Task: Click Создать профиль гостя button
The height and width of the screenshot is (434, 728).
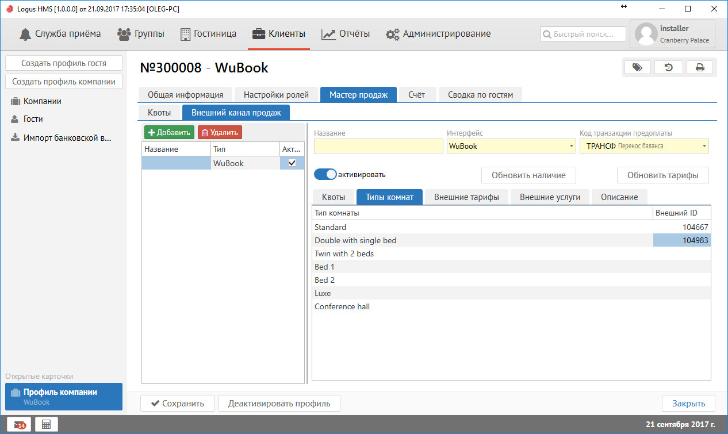Action: tap(64, 63)
